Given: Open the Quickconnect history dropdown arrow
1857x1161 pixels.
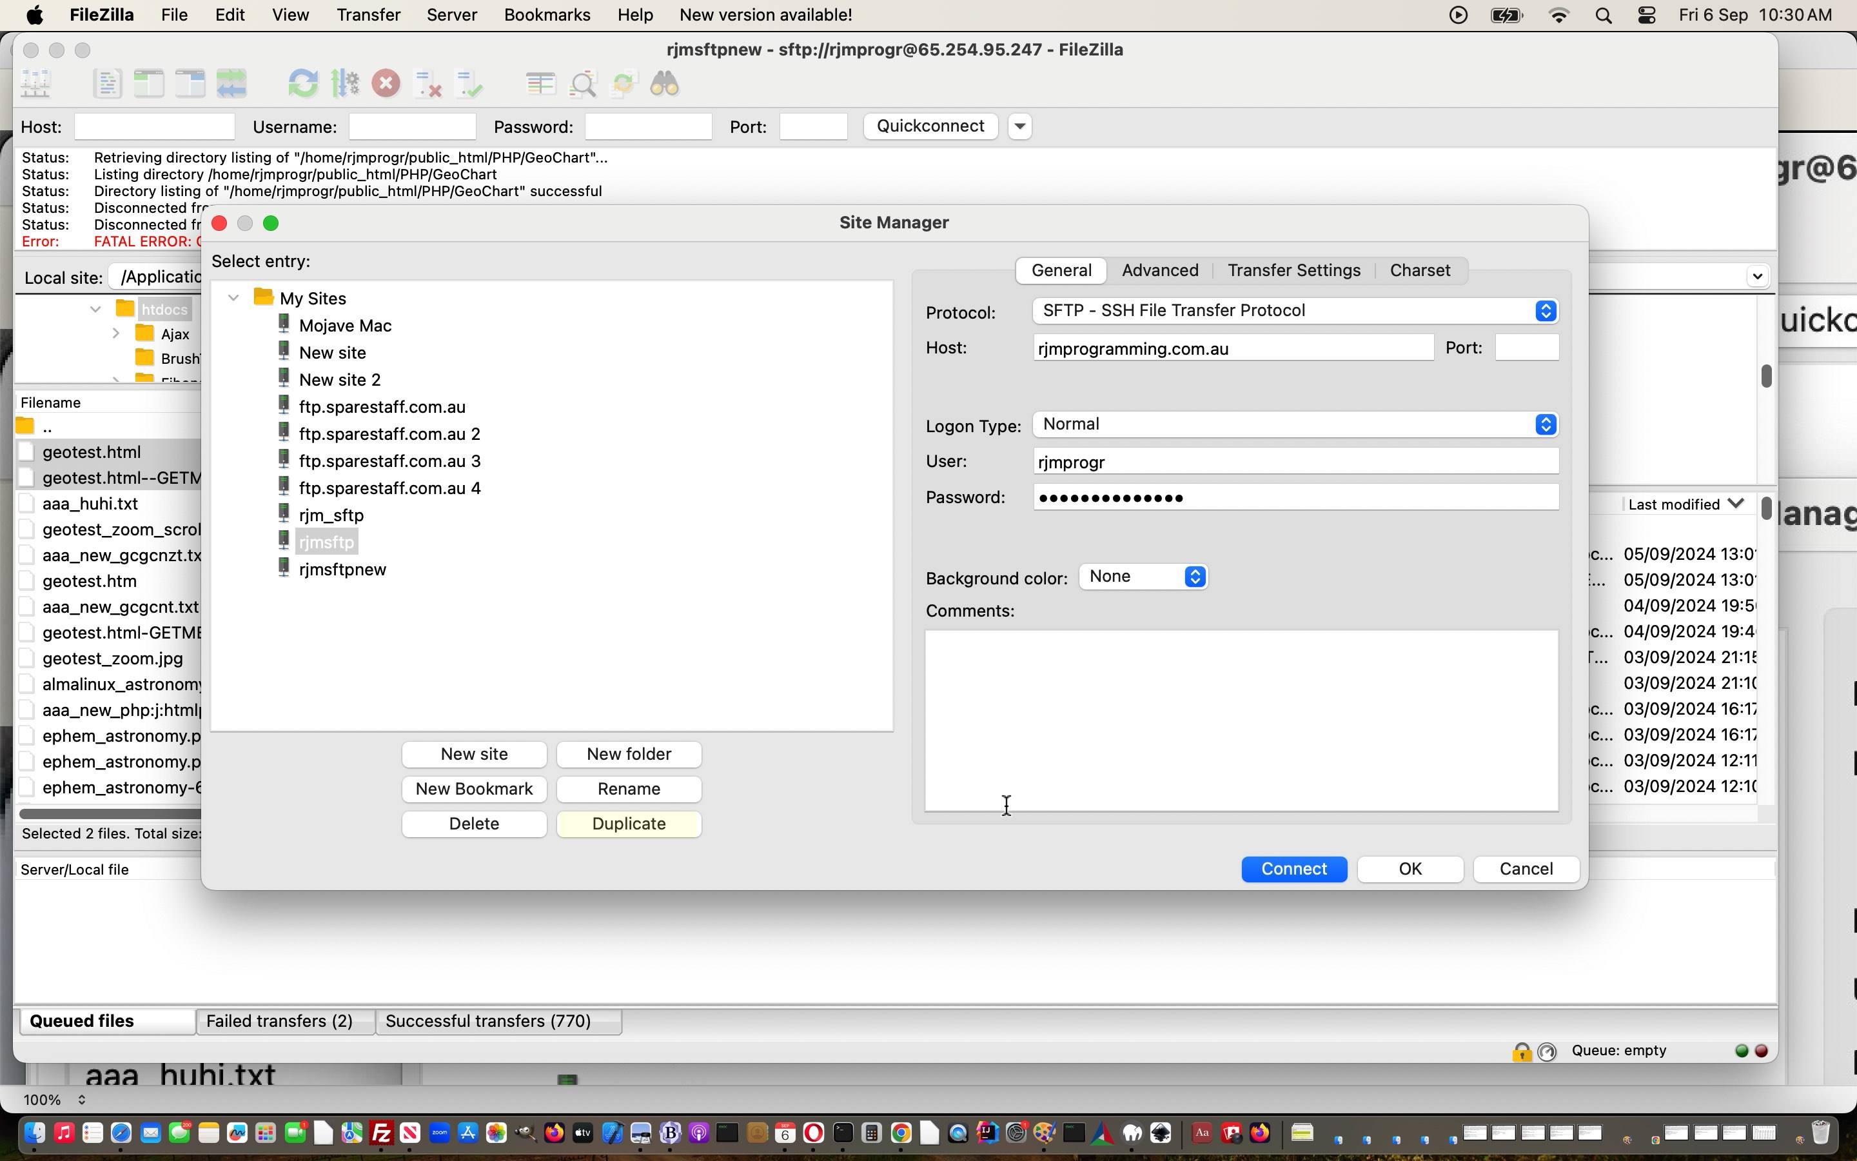Looking at the screenshot, I should point(1020,126).
